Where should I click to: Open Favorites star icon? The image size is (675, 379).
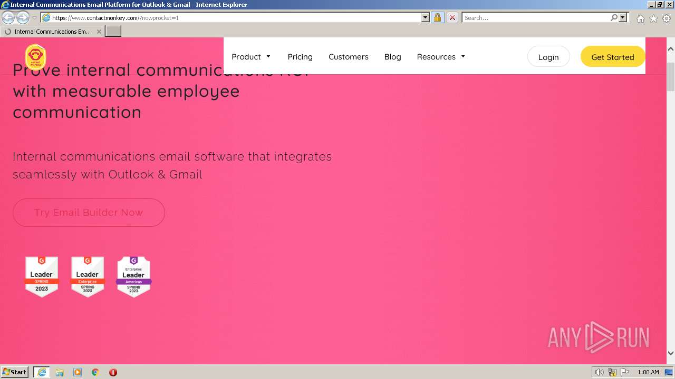pyautogui.click(x=653, y=18)
